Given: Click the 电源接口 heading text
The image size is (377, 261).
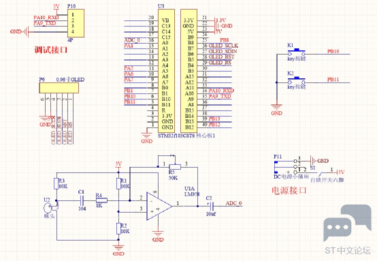Looking at the screenshot, I should pos(289,191).
